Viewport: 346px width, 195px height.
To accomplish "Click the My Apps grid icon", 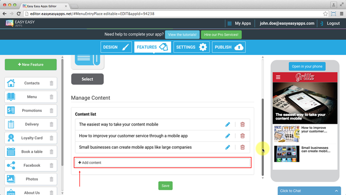I will (229, 23).
